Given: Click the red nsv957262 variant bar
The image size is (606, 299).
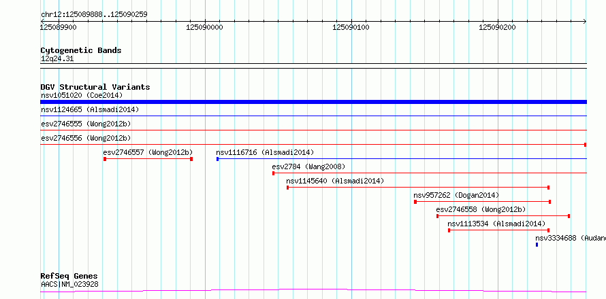Looking at the screenshot, I should (482, 202).
